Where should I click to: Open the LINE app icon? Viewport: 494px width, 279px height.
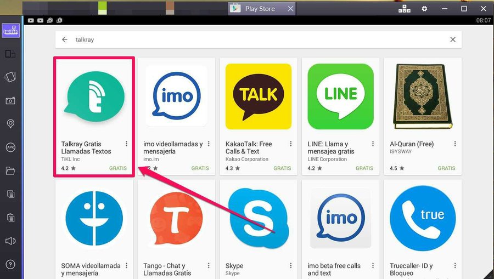click(340, 96)
